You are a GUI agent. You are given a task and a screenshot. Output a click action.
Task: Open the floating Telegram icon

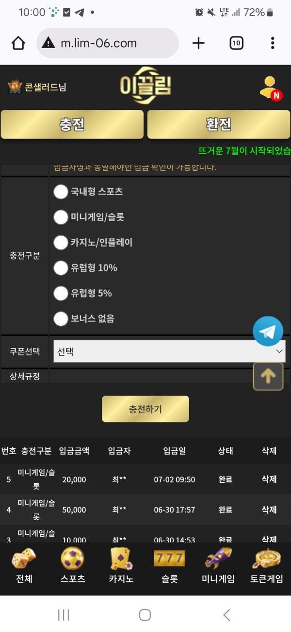pos(268,331)
